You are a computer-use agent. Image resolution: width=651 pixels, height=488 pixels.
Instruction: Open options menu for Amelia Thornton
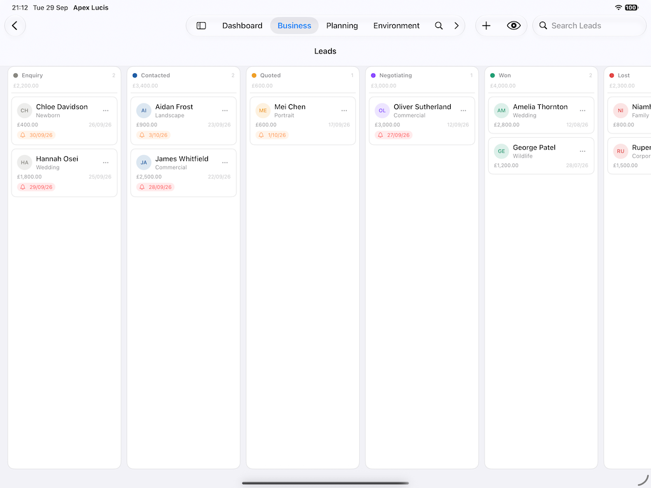(582, 111)
